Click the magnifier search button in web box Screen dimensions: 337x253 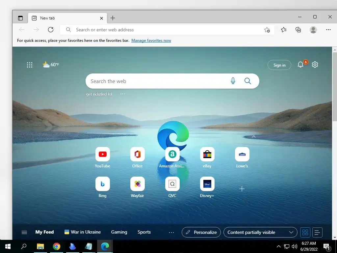(247, 81)
